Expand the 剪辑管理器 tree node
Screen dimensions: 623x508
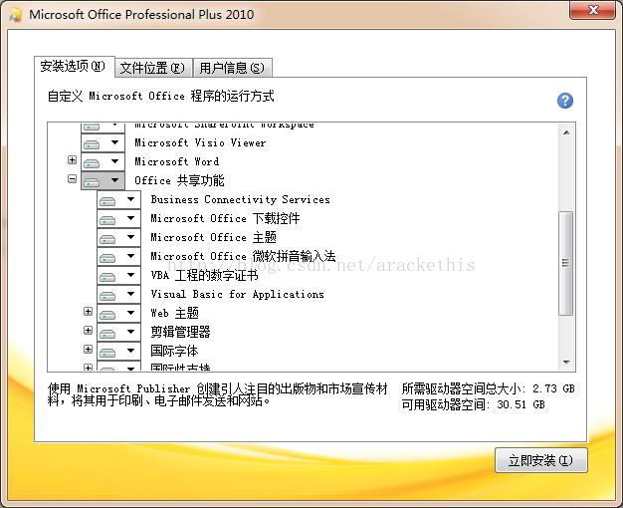point(89,330)
